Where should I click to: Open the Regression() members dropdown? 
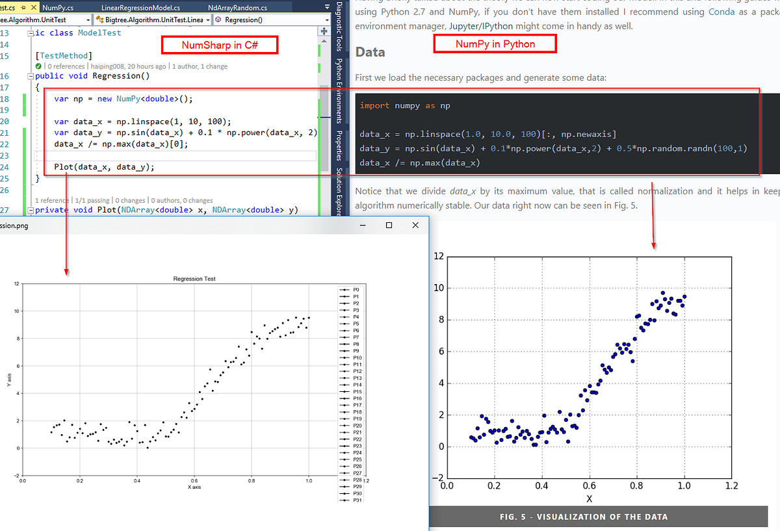326,20
